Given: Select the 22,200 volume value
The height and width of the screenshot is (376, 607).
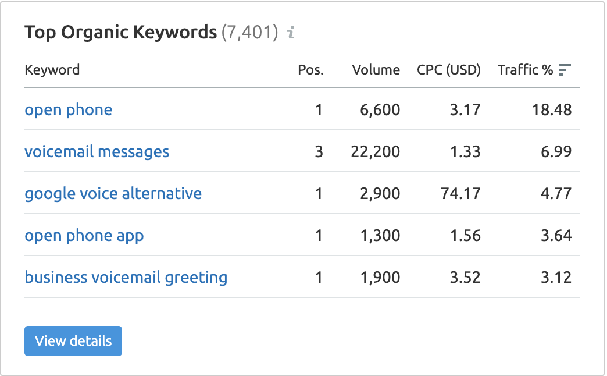Looking at the screenshot, I should (x=376, y=151).
